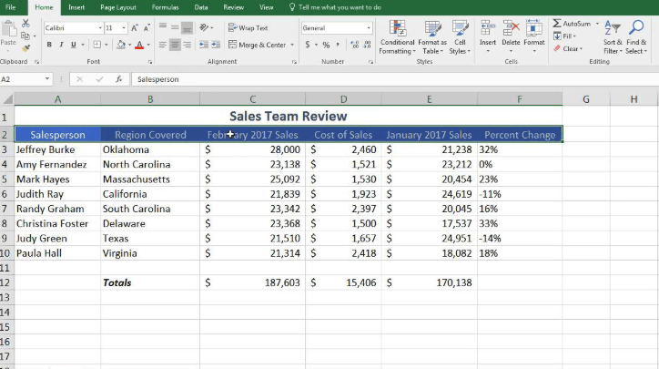
Task: Click the Clear button in Editing
Action: pos(569,49)
